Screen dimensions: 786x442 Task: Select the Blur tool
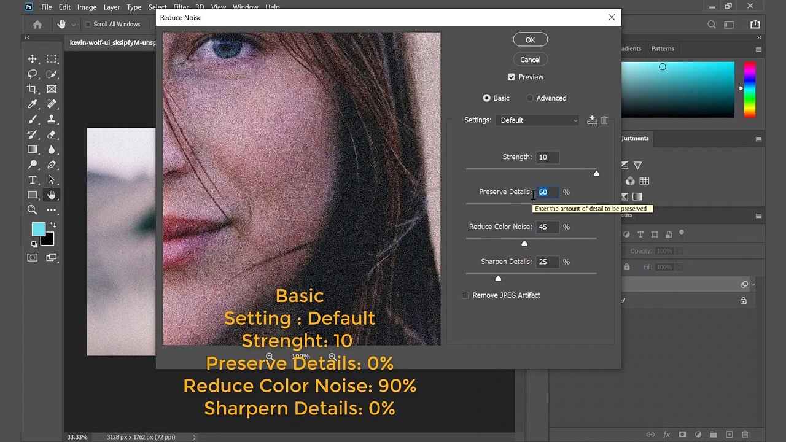click(x=52, y=150)
